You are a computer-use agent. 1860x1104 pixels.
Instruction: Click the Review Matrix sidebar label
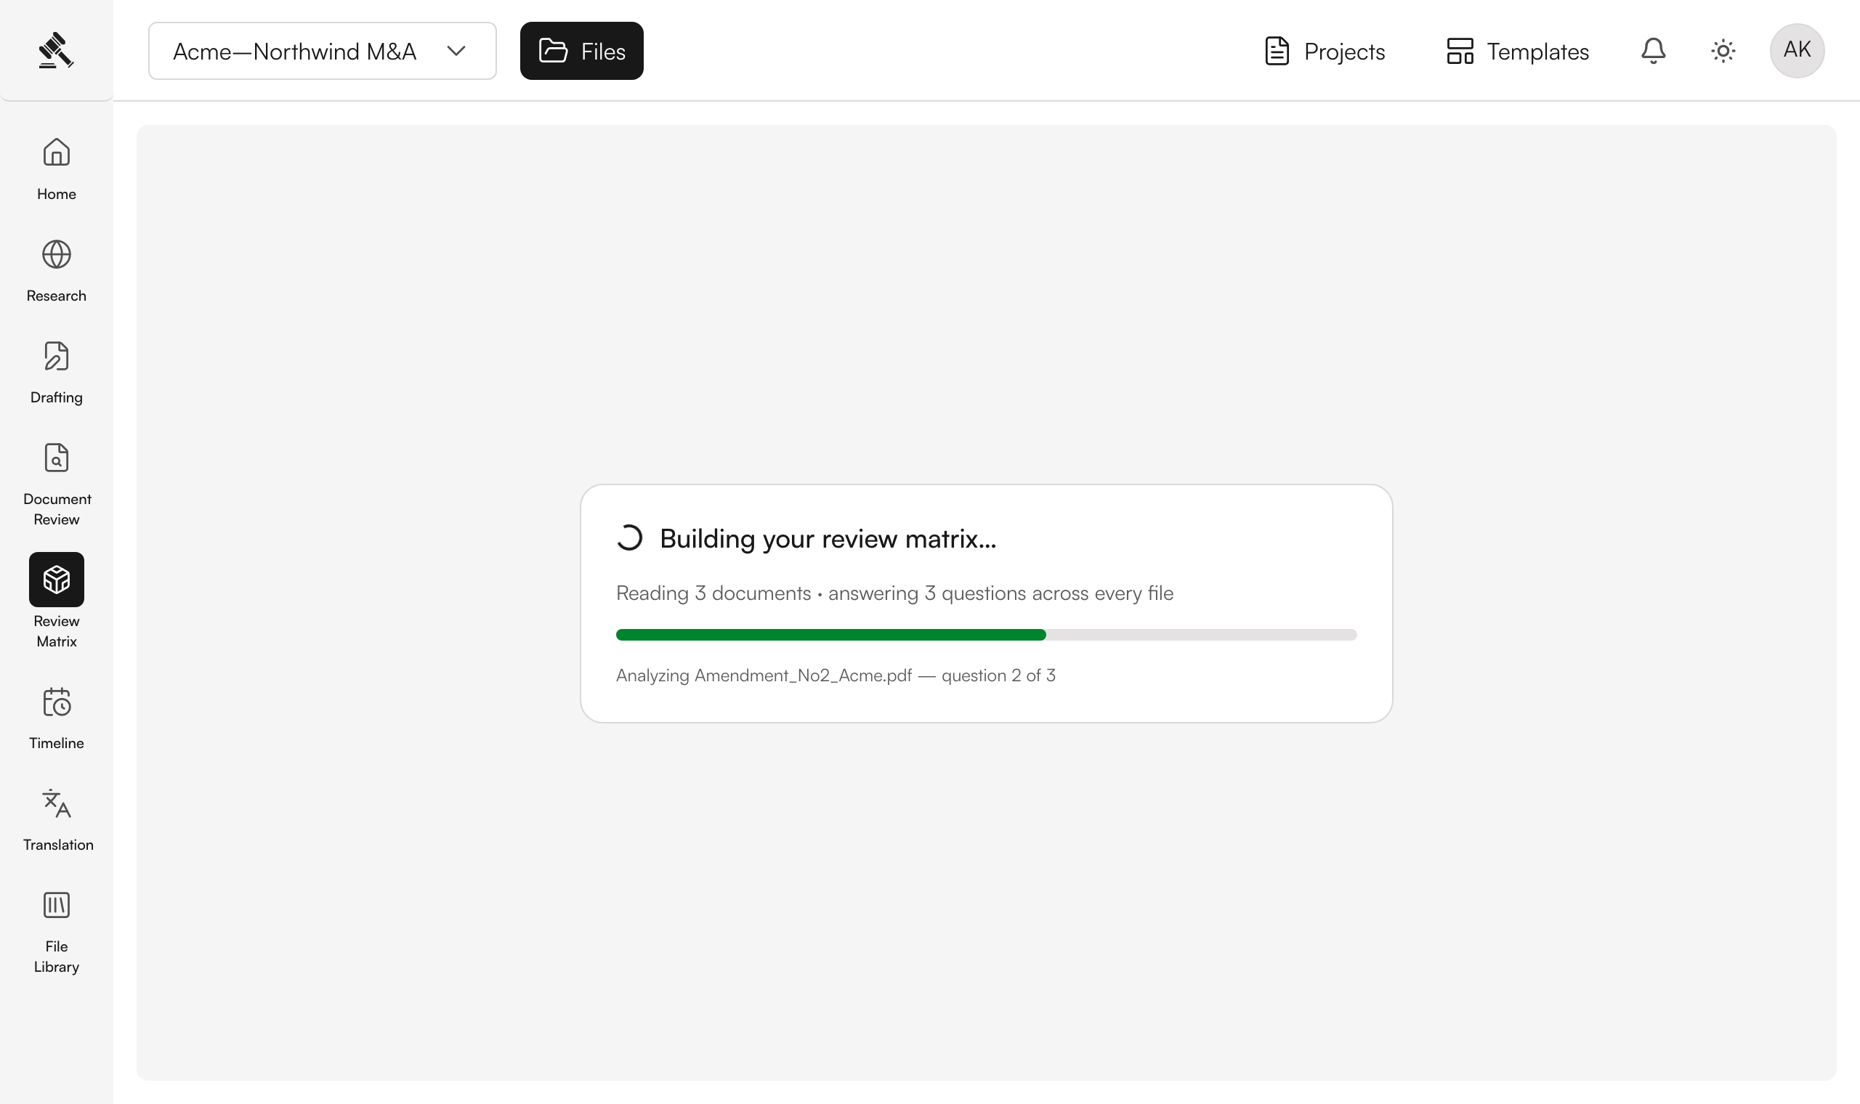57,631
